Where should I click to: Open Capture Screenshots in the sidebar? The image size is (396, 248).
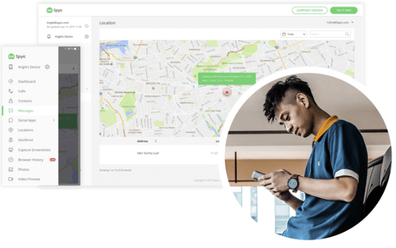point(34,150)
